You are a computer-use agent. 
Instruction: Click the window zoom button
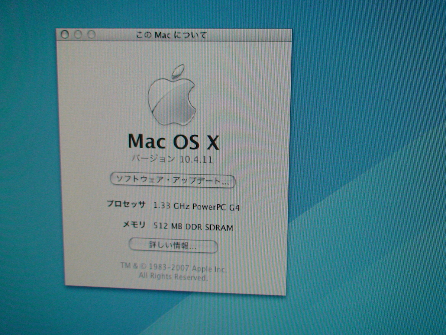(x=91, y=35)
